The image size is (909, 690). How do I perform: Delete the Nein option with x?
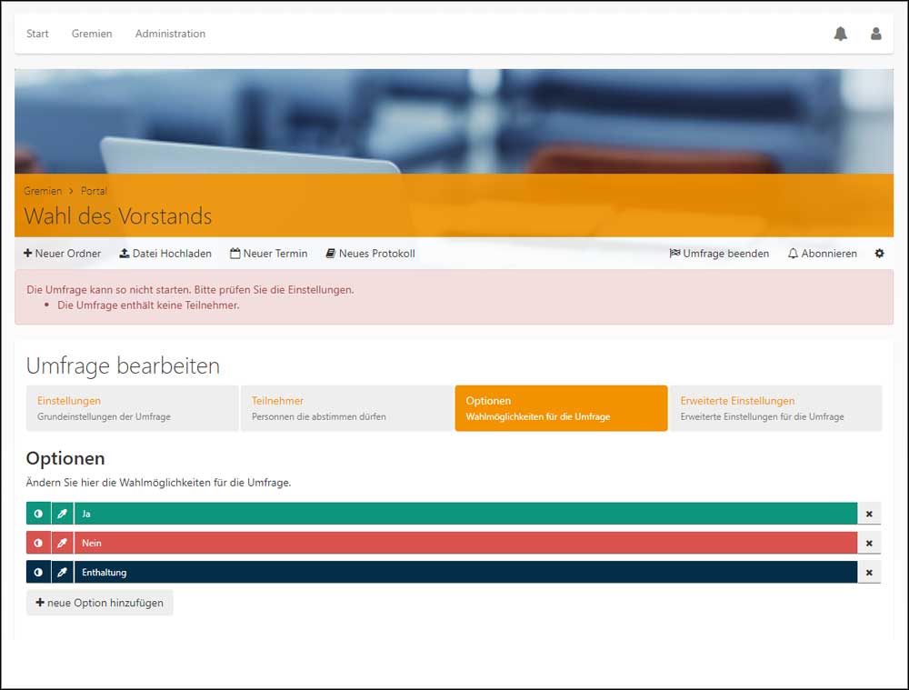click(x=869, y=544)
